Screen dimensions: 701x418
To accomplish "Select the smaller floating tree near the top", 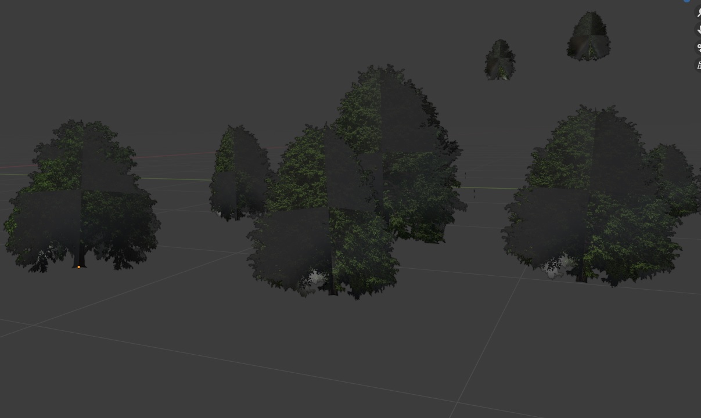I will 499,60.
